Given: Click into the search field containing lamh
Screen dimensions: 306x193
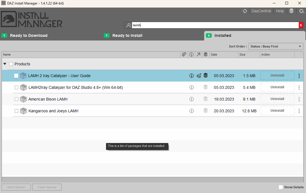Looking at the screenshot, I should (215, 25).
